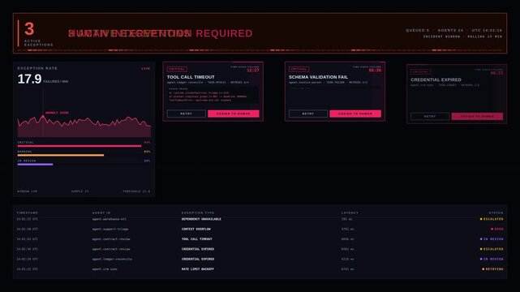The height and width of the screenshot is (292, 520).
Task: Click the Retrying status in Rate Limit Backoff row
Action: click(x=492, y=269)
